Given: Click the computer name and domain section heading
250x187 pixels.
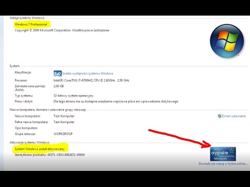Looking at the screenshot, I should coord(47,110).
